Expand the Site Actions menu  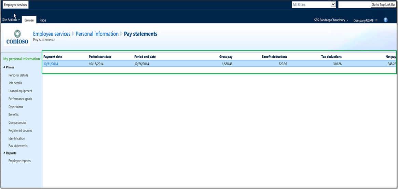(x=11, y=20)
